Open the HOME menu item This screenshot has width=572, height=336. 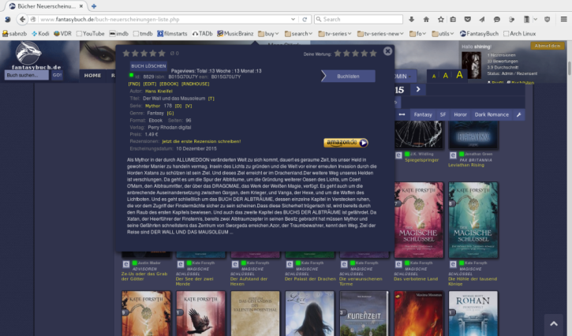(x=93, y=76)
